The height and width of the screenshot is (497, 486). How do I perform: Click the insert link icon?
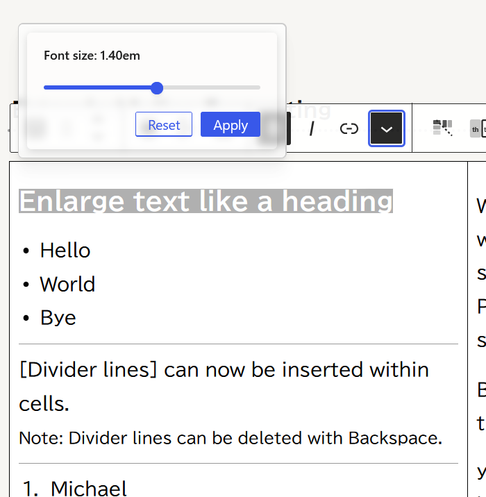point(349,128)
